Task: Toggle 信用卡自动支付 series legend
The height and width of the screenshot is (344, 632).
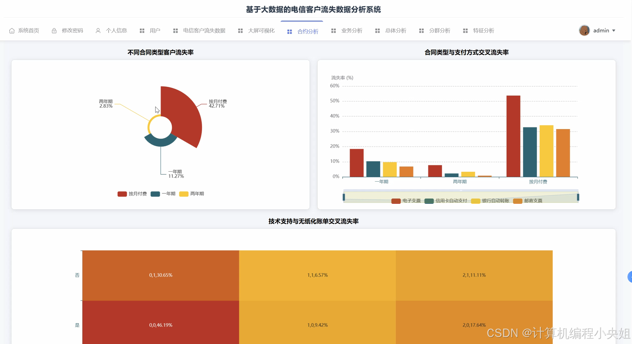Action: [446, 201]
